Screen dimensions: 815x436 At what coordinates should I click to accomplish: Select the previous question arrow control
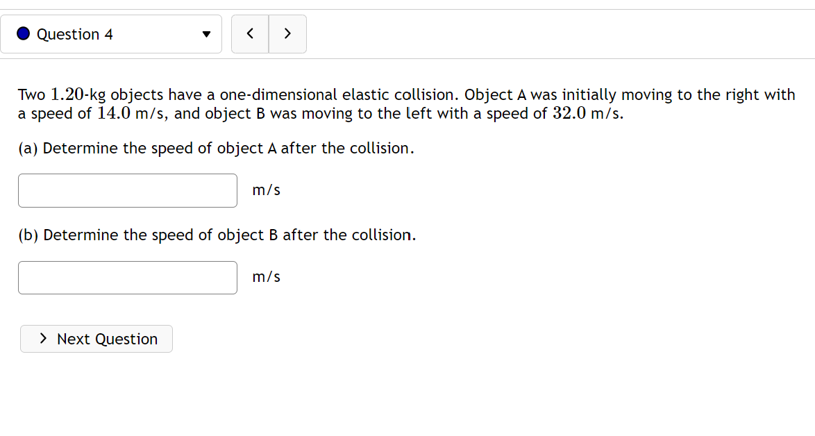(x=250, y=33)
